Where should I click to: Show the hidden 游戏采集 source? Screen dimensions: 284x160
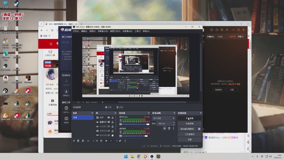(x=109, y=135)
